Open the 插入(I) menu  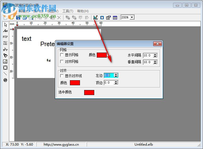click(x=38, y=11)
